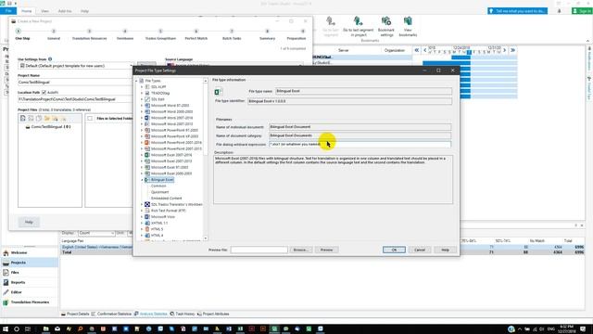Click the XHTML 1.1 file type icon

[x=147, y=223]
